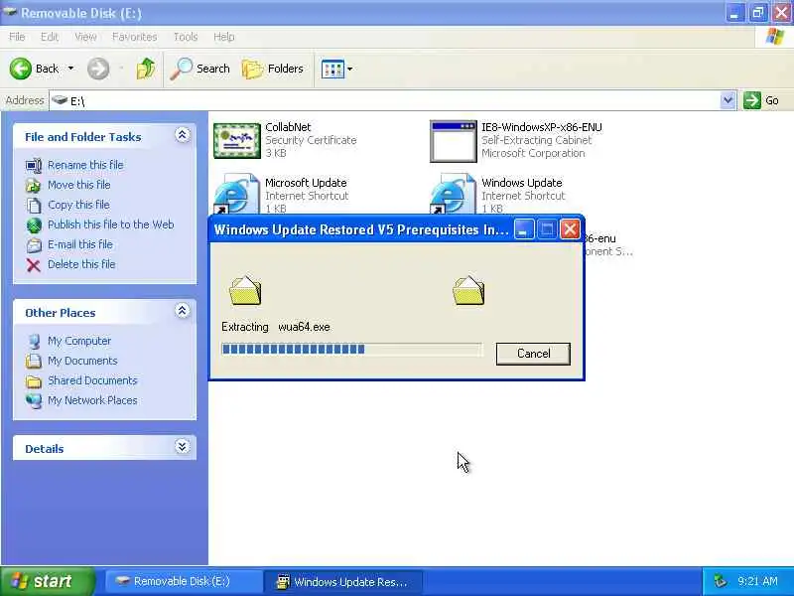Image resolution: width=794 pixels, height=596 pixels.
Task: Select the CollabNet certificate icon
Action: click(x=237, y=140)
